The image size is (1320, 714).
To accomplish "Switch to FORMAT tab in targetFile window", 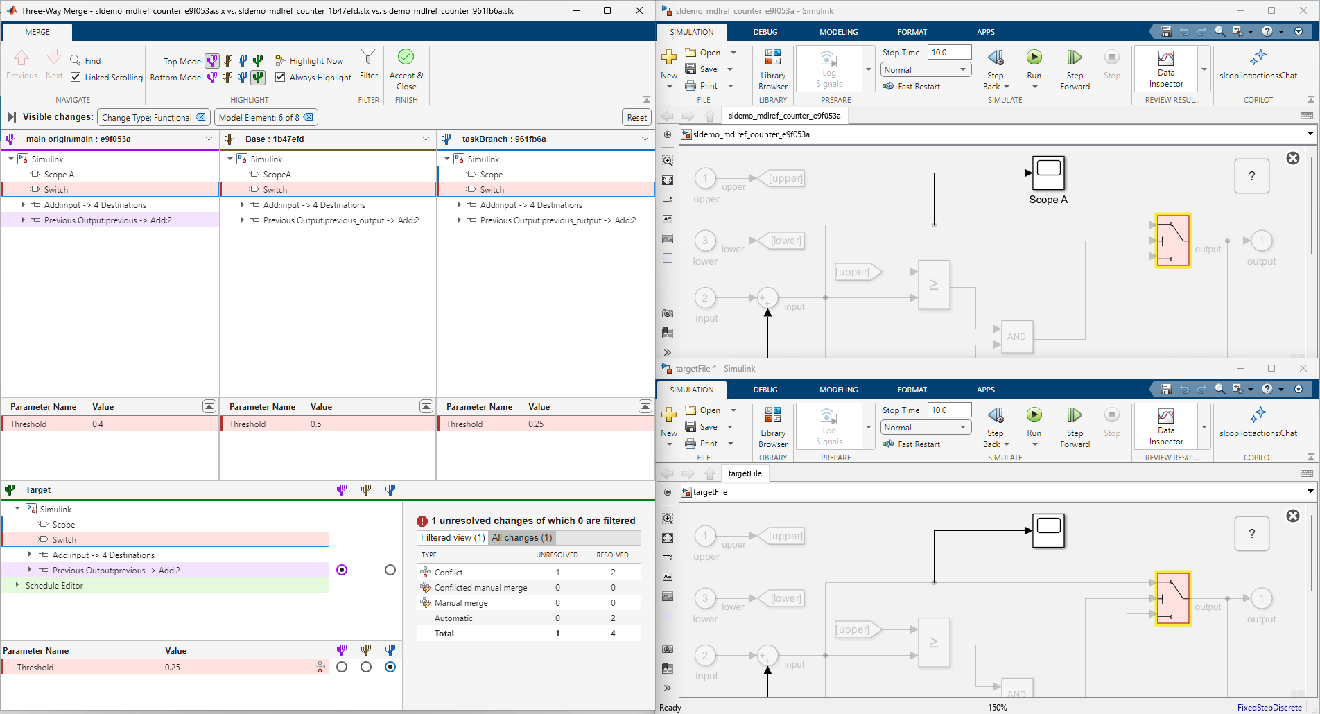I will (x=912, y=390).
